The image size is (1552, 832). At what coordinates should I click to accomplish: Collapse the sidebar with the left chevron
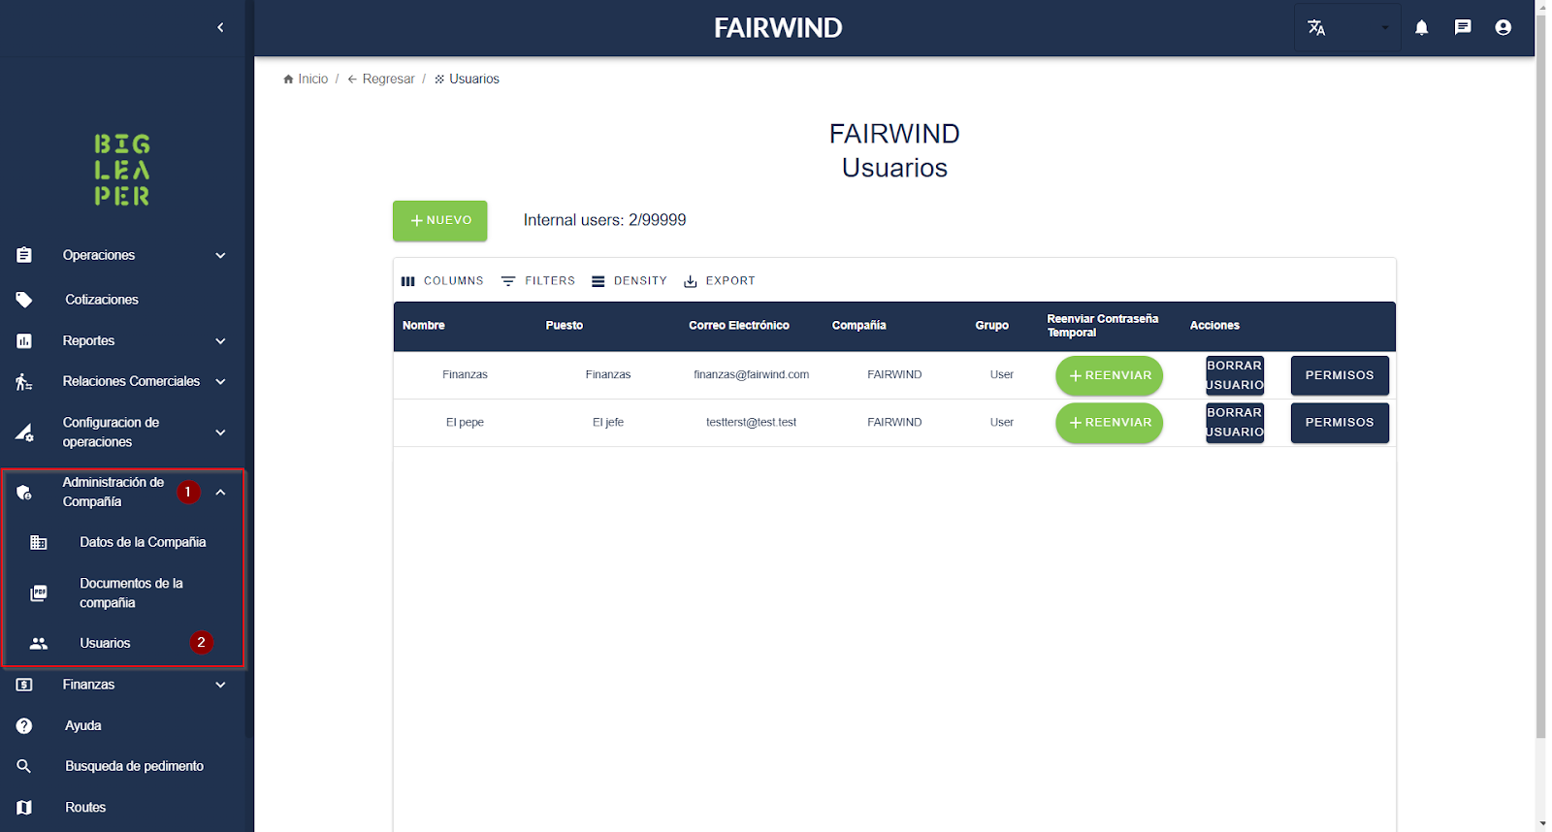(x=220, y=27)
